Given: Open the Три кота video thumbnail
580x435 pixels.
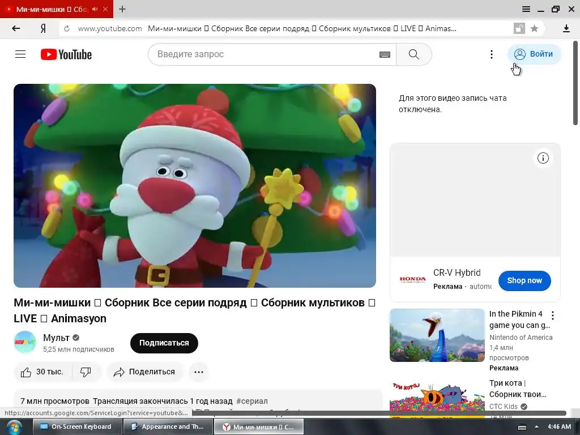Looking at the screenshot, I should 437,399.
